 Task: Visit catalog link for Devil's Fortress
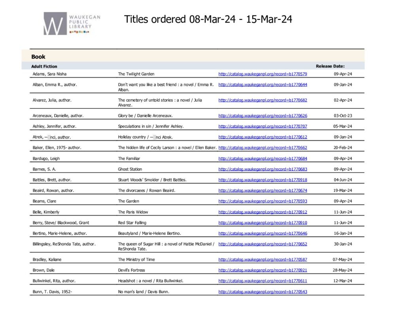pyautogui.click(x=263, y=270)
